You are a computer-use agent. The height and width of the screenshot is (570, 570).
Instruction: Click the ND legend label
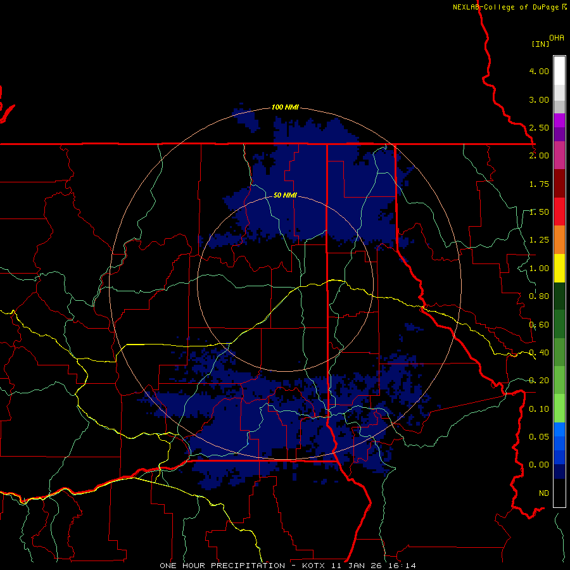(544, 493)
